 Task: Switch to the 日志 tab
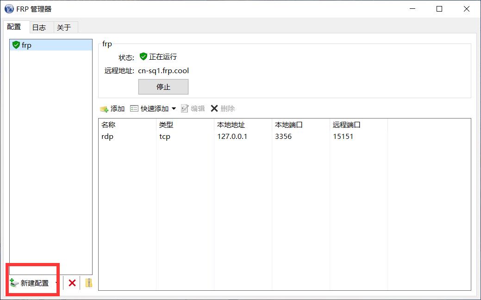[x=42, y=28]
